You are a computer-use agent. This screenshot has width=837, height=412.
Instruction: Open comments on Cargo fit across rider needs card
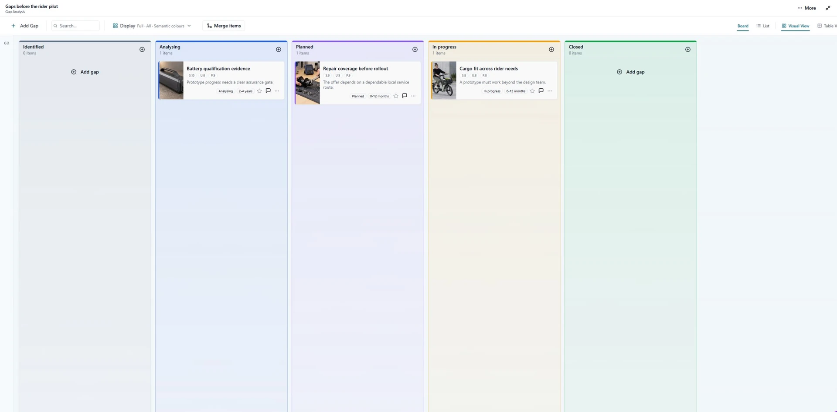(x=541, y=91)
